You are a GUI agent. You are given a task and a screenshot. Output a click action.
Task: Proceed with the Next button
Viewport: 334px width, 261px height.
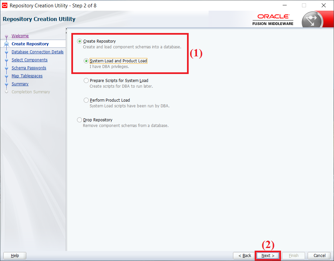pyautogui.click(x=268, y=255)
